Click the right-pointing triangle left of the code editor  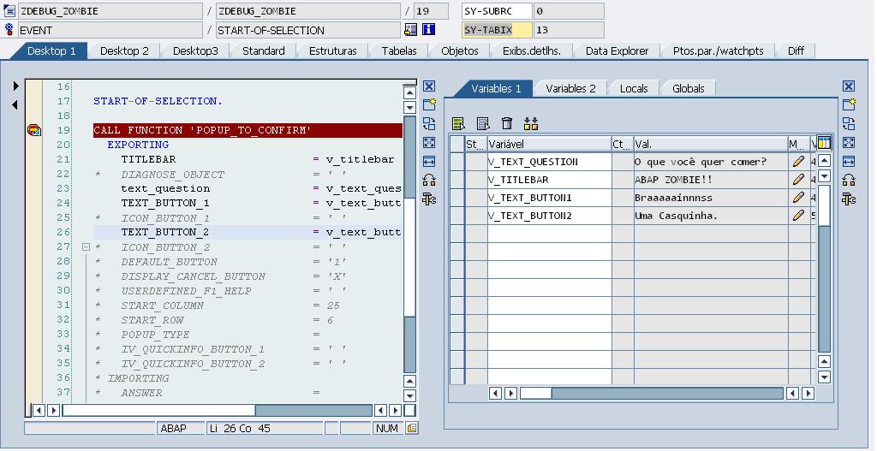click(15, 86)
